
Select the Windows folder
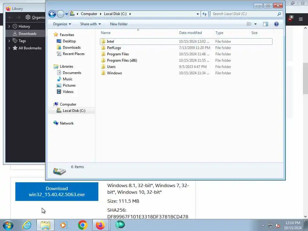click(186, 73)
